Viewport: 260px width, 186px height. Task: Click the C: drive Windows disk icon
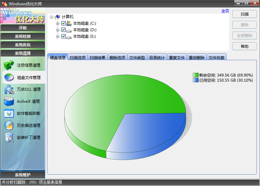point(69,23)
